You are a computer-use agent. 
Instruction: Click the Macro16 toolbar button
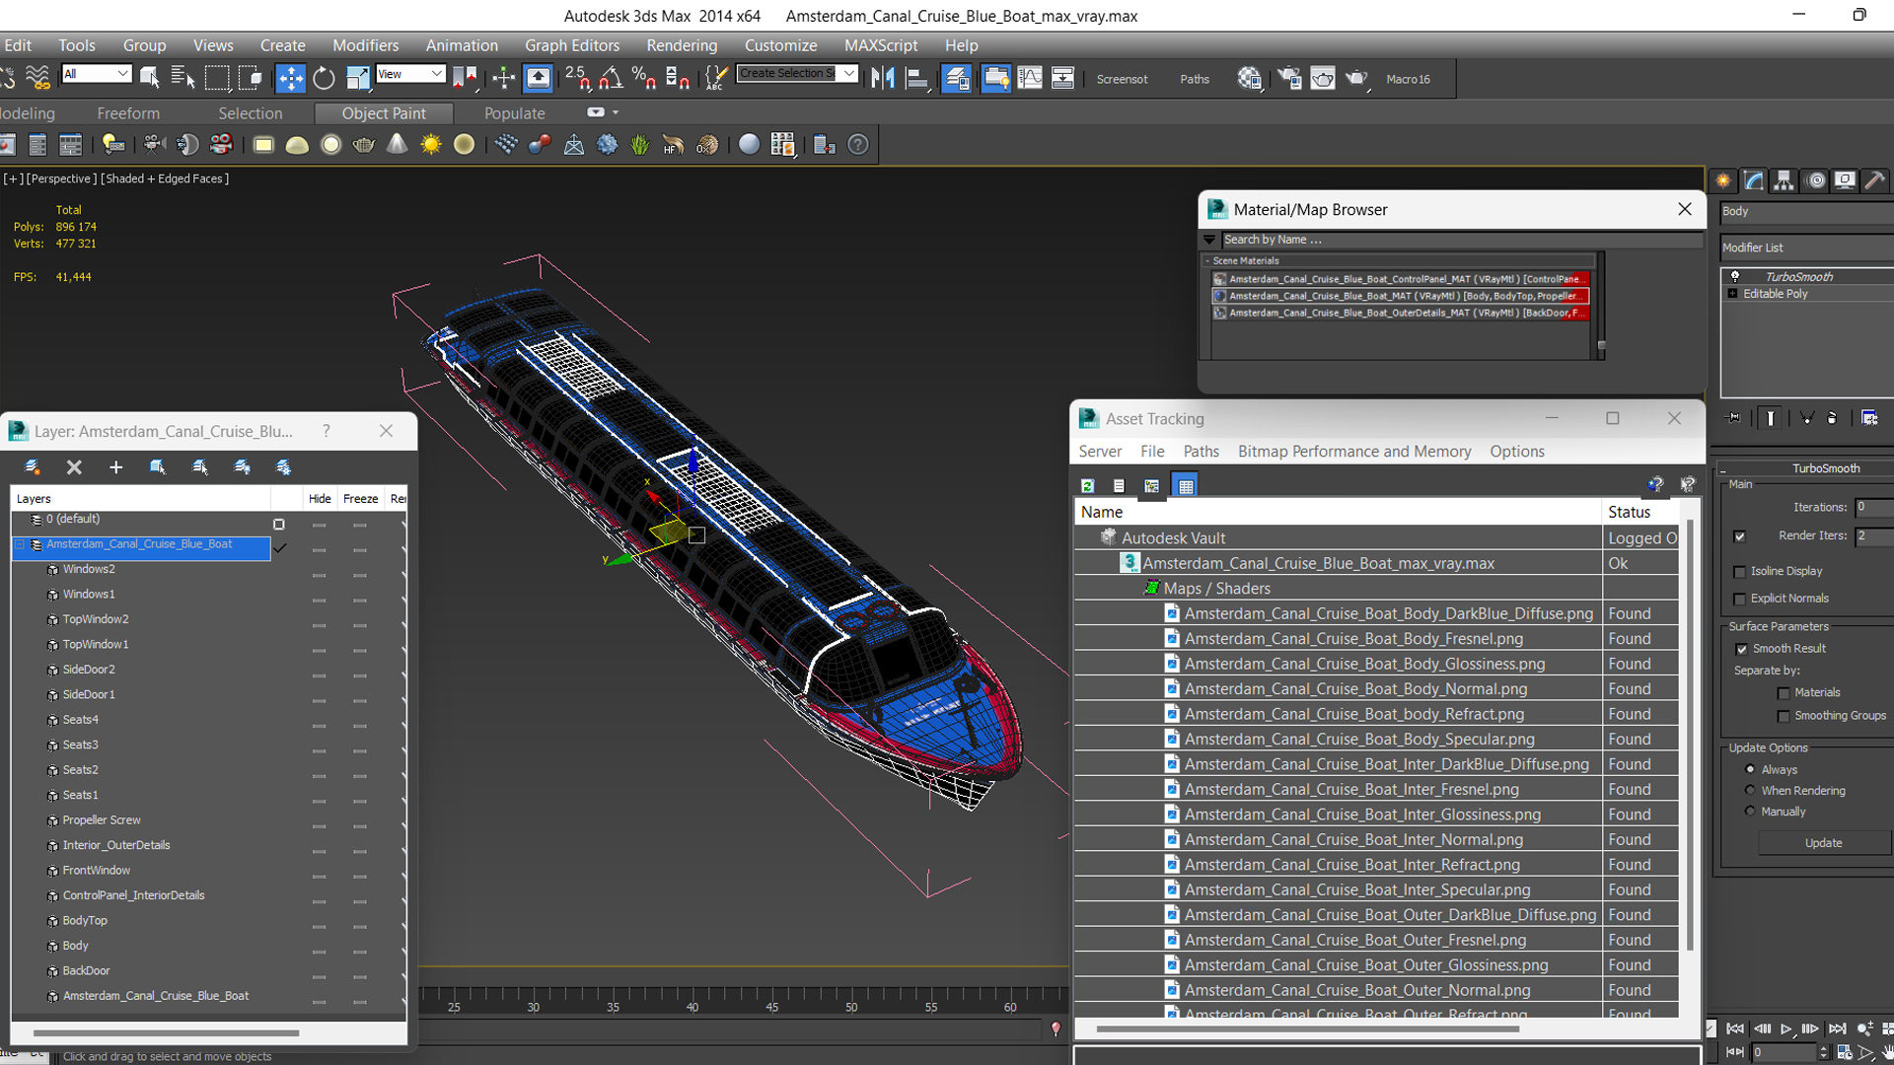(x=1408, y=79)
